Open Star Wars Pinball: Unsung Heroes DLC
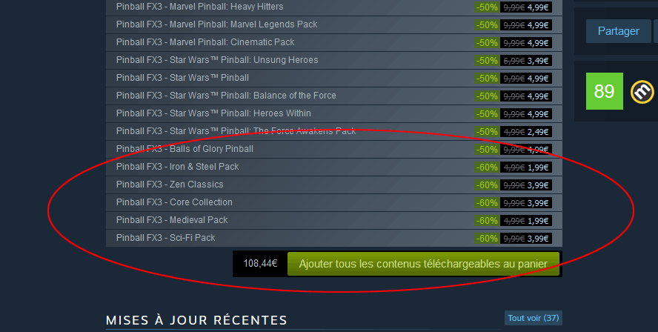 pos(334,61)
